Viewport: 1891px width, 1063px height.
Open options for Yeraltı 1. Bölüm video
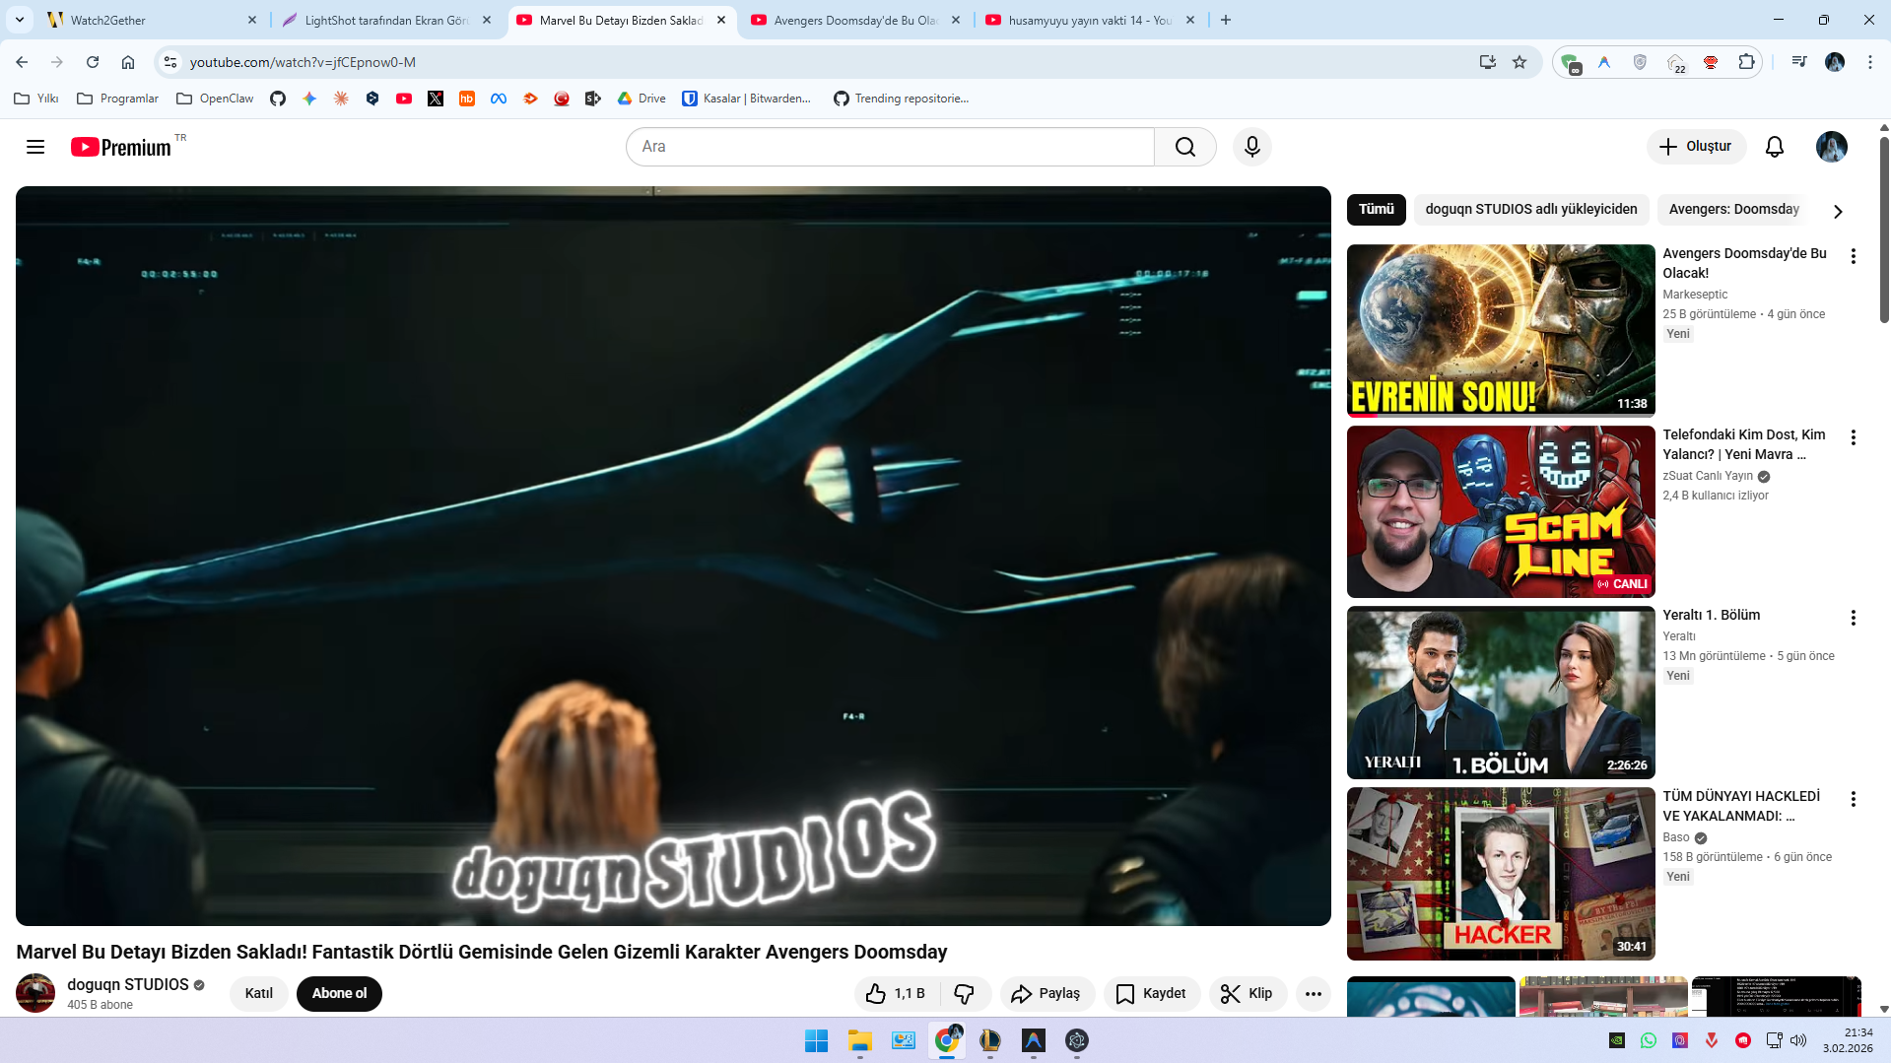pyautogui.click(x=1854, y=618)
